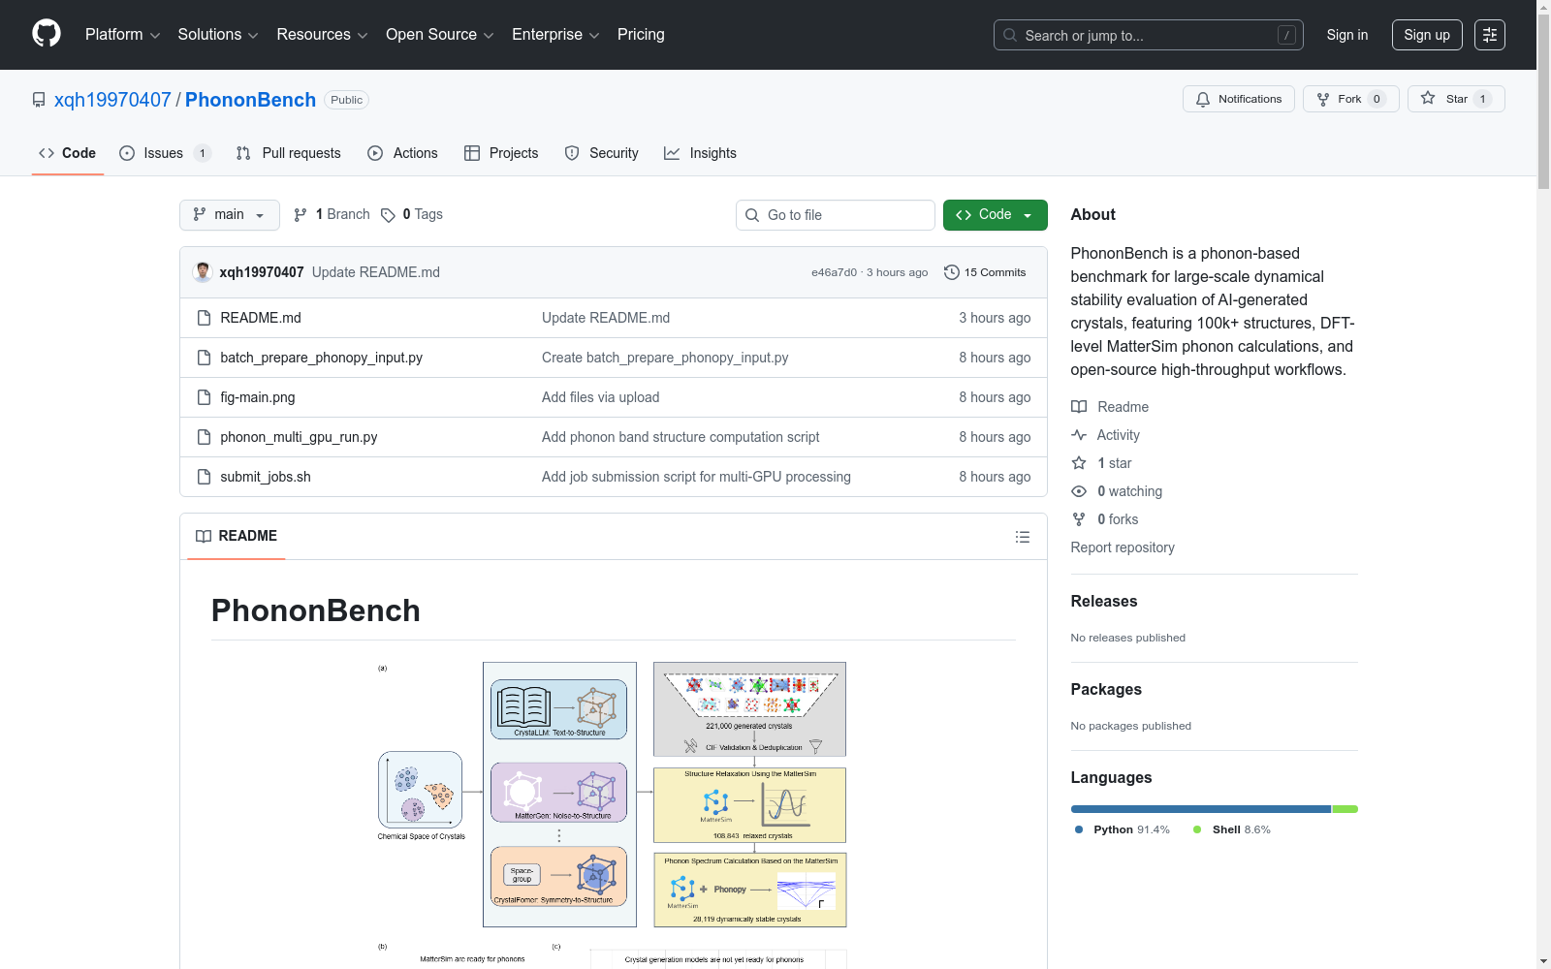Viewport: 1551px width, 969px height.
Task: Switch to the Code tab
Action: click(68, 153)
